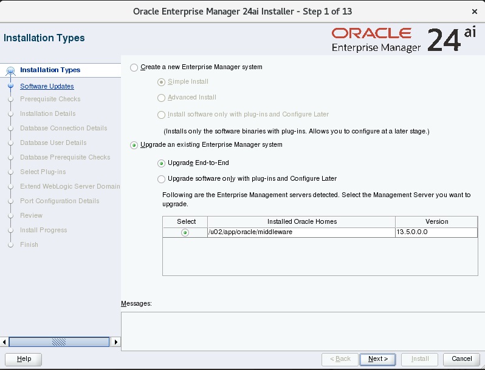Click the Software Updates step bullet icon

click(x=10, y=86)
